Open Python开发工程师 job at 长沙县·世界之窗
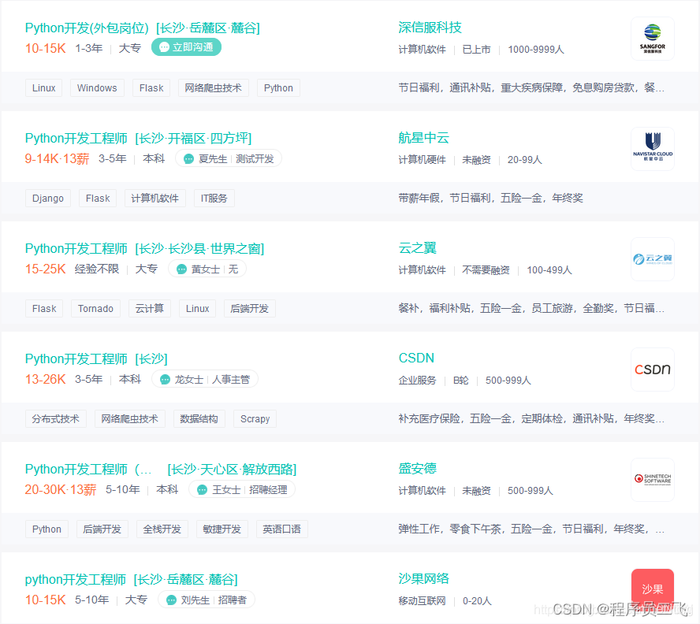 144,248
